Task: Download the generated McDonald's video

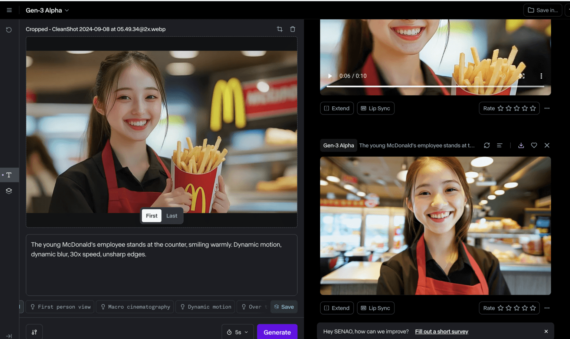Action: coord(521,145)
